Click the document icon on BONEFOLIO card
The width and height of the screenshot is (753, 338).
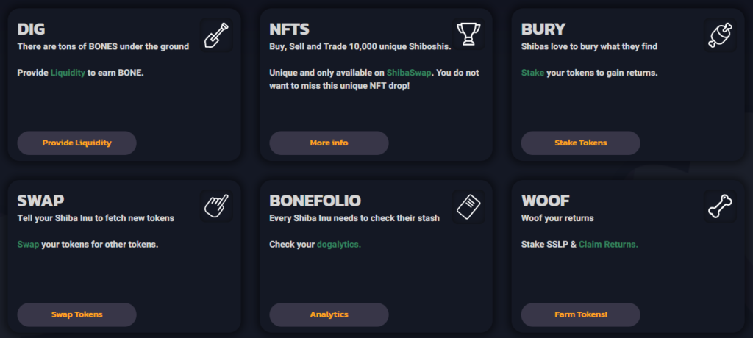point(468,206)
